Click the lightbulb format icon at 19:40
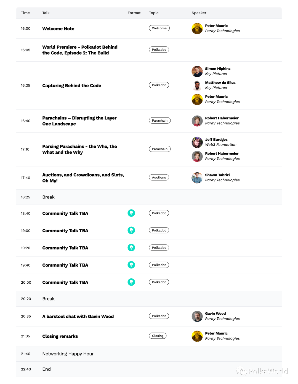Screen dimensions: 298x384 (x=131, y=265)
